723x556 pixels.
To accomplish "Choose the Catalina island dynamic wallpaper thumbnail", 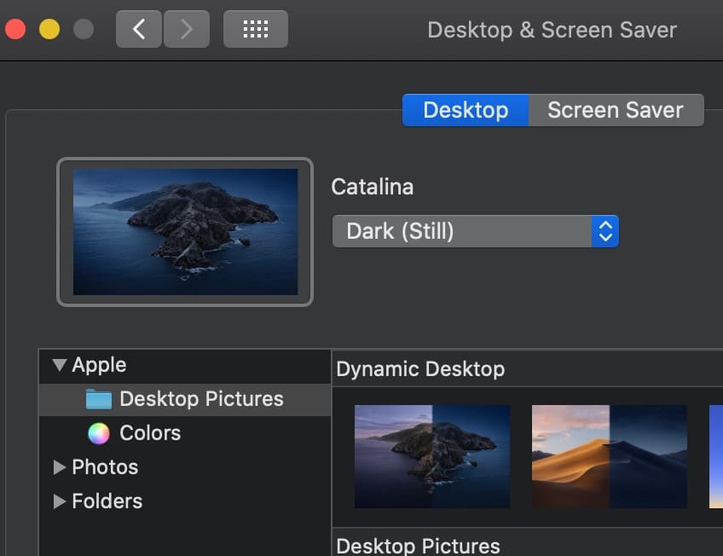I will 432,456.
